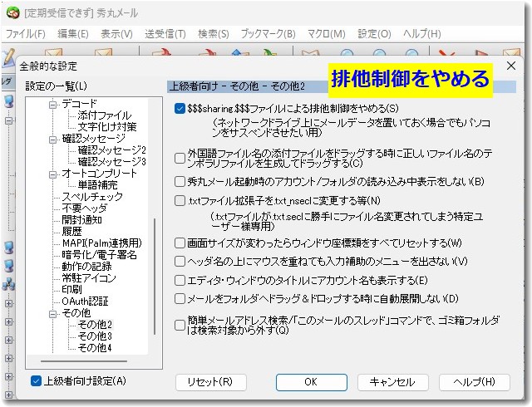
Task: Confirm settings with the OK button
Action: (x=312, y=382)
